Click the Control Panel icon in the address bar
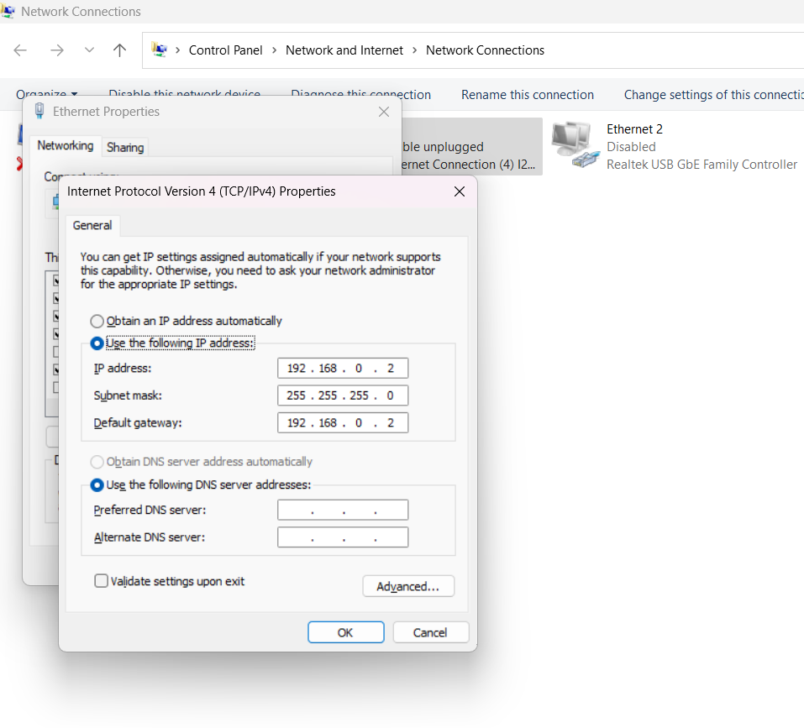The image size is (804, 728). pos(160,50)
